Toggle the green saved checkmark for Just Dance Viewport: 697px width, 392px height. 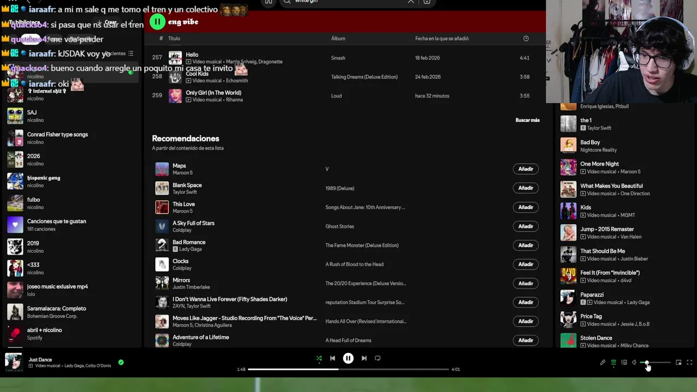(x=121, y=362)
